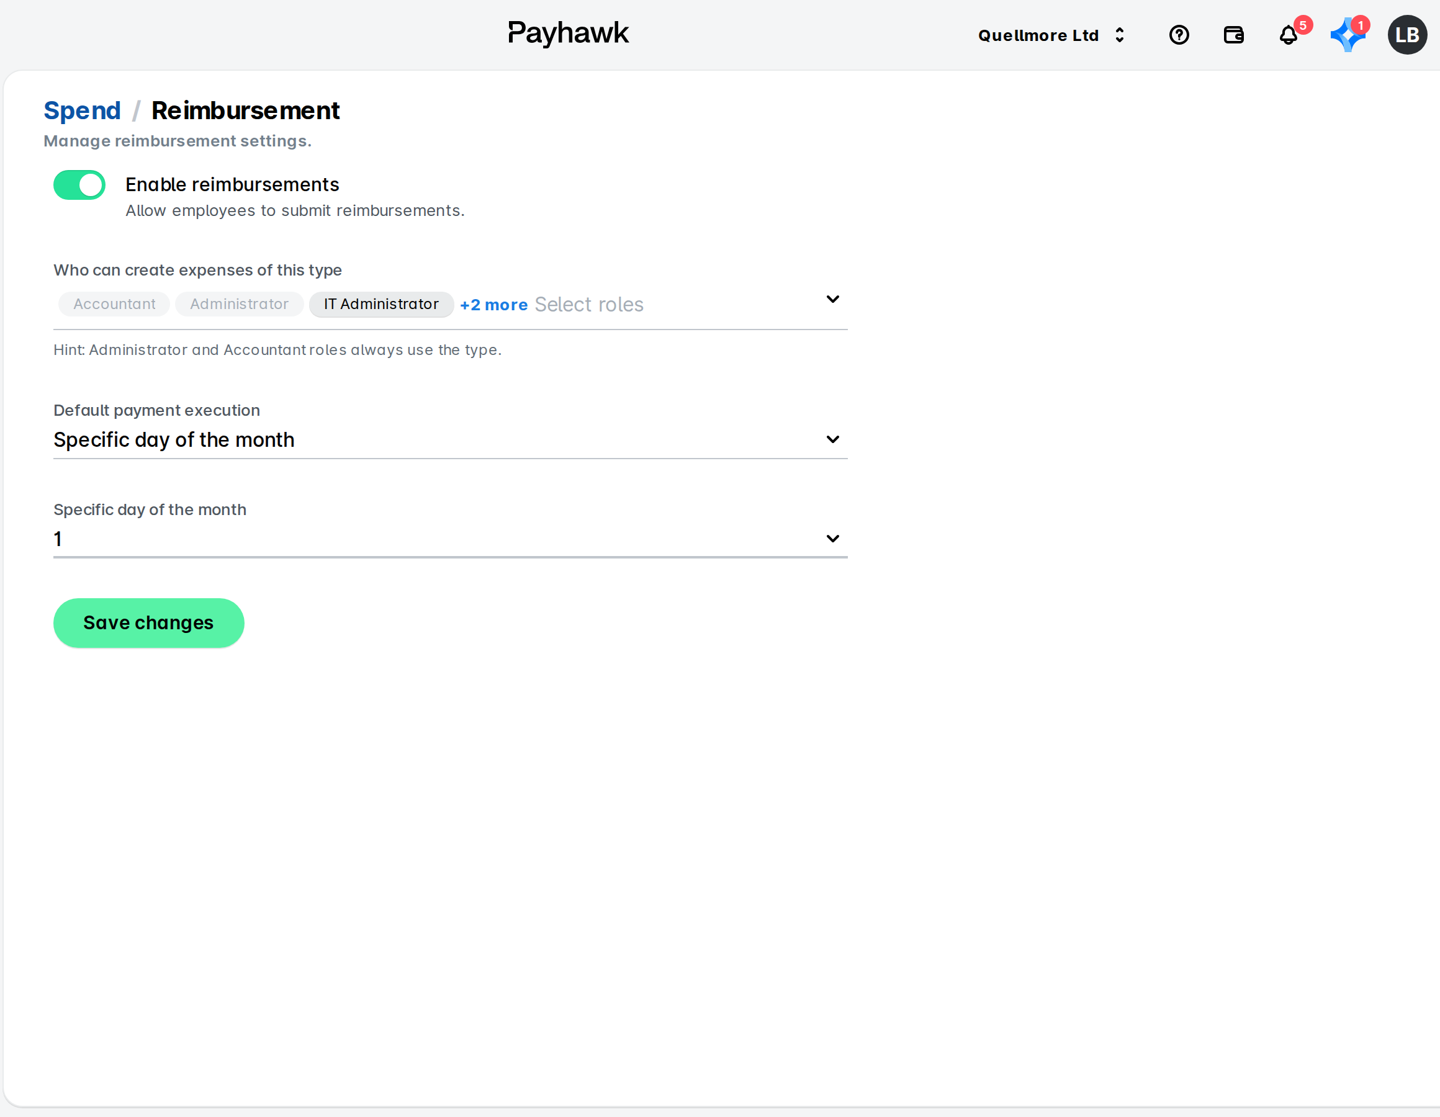Click the Payhawk logo
This screenshot has height=1117, width=1440.
[x=568, y=33]
